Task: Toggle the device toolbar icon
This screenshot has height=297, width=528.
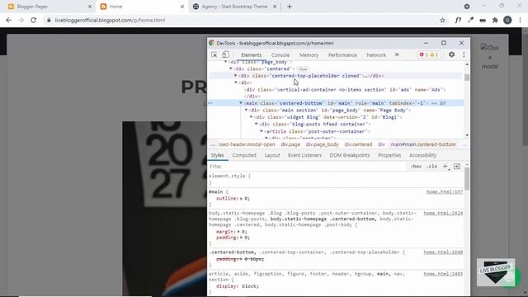Action: (x=225, y=54)
